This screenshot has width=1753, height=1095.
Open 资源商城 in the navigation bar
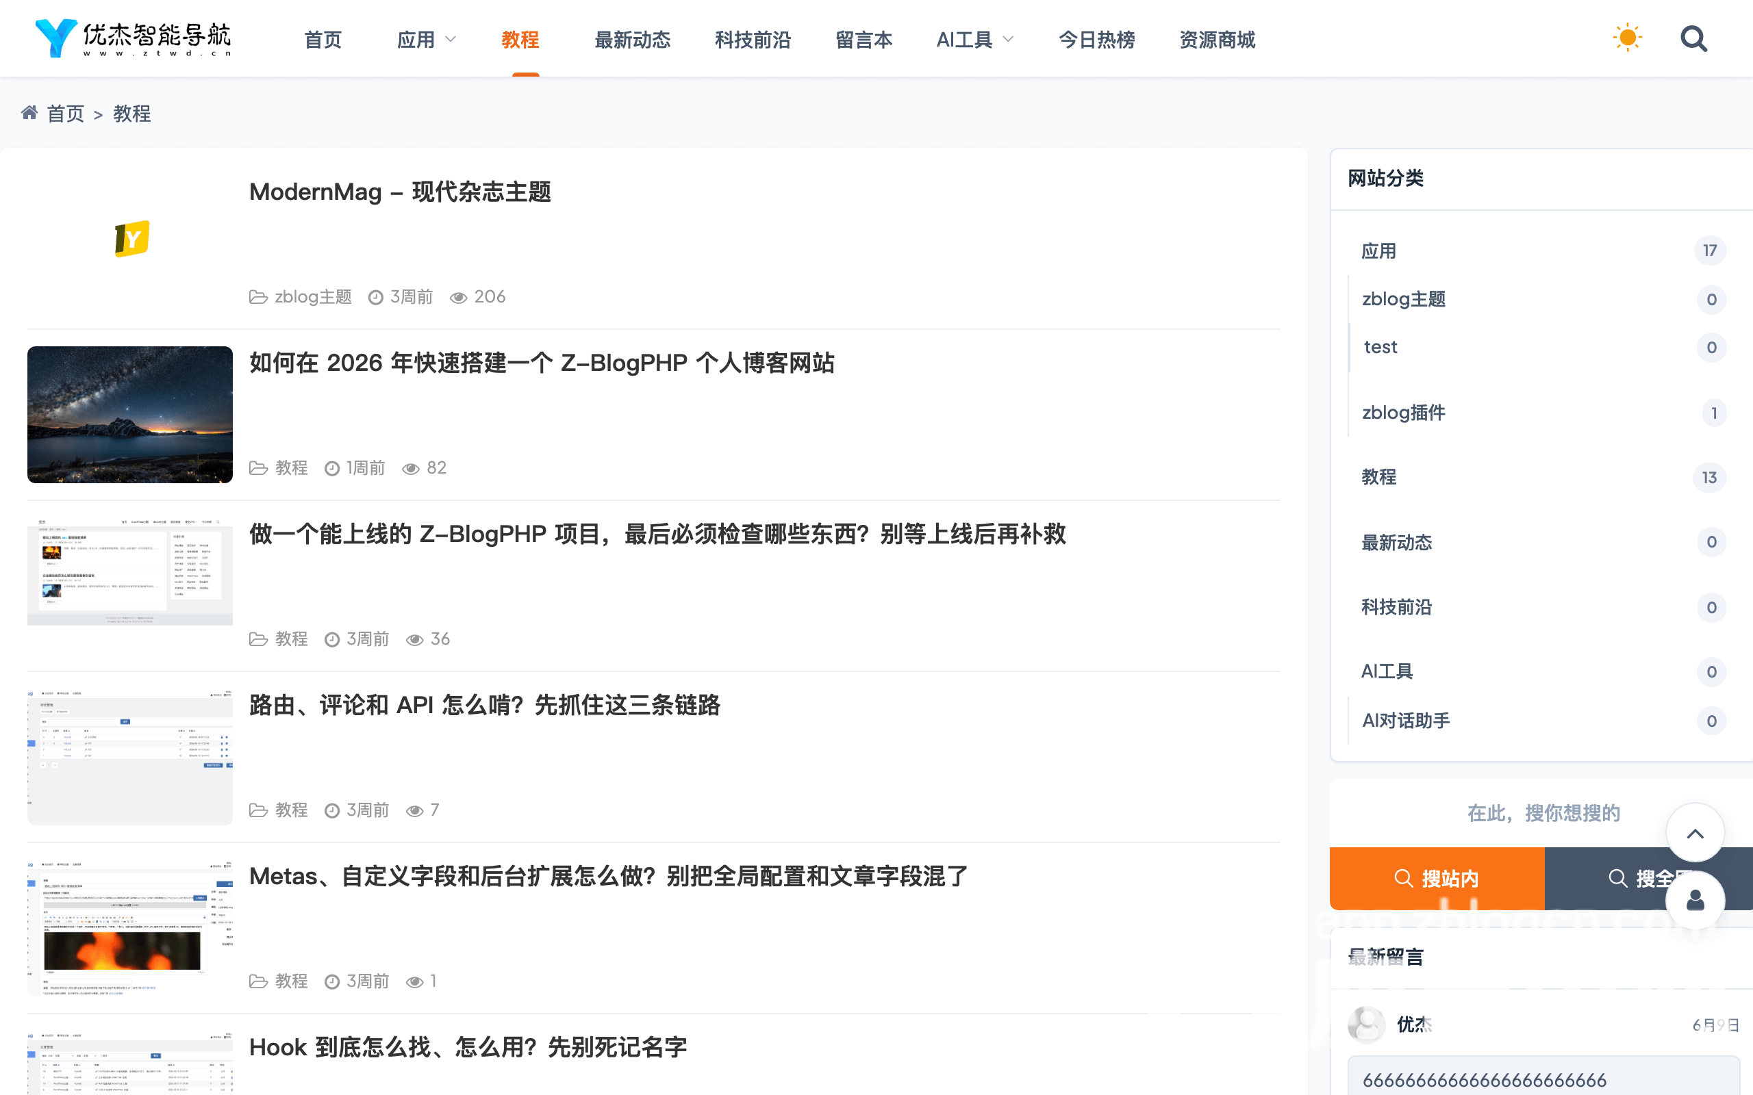[1217, 39]
